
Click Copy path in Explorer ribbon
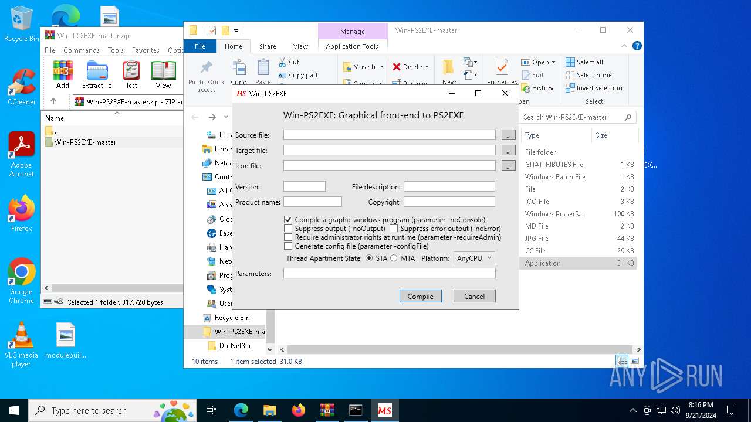tap(299, 75)
